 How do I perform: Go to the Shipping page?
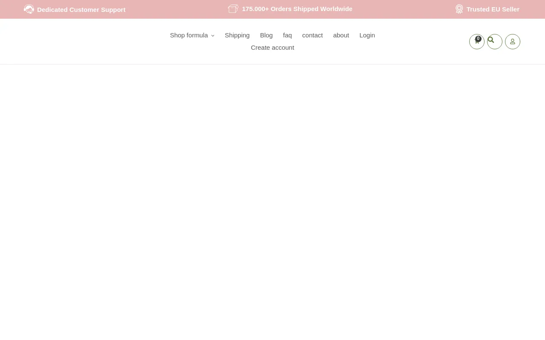point(237,35)
